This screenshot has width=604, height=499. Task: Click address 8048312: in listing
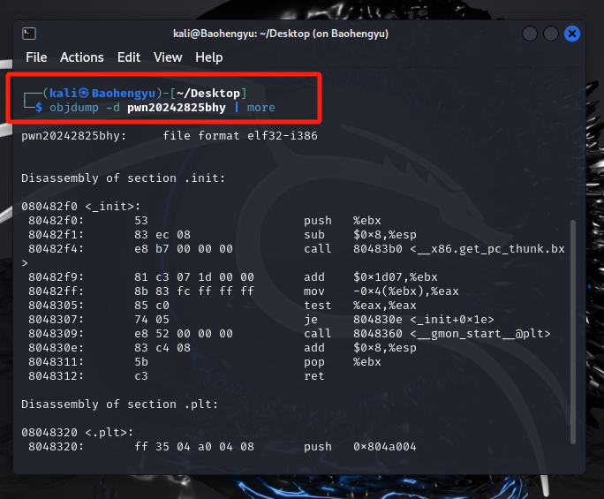pyautogui.click(x=56, y=376)
